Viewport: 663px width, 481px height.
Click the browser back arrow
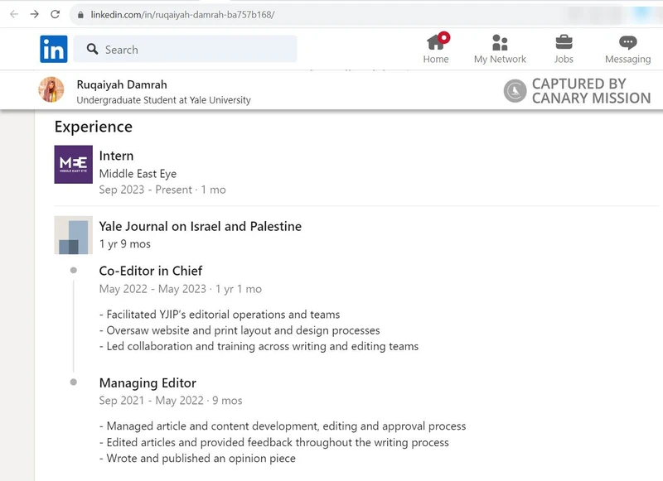14,14
